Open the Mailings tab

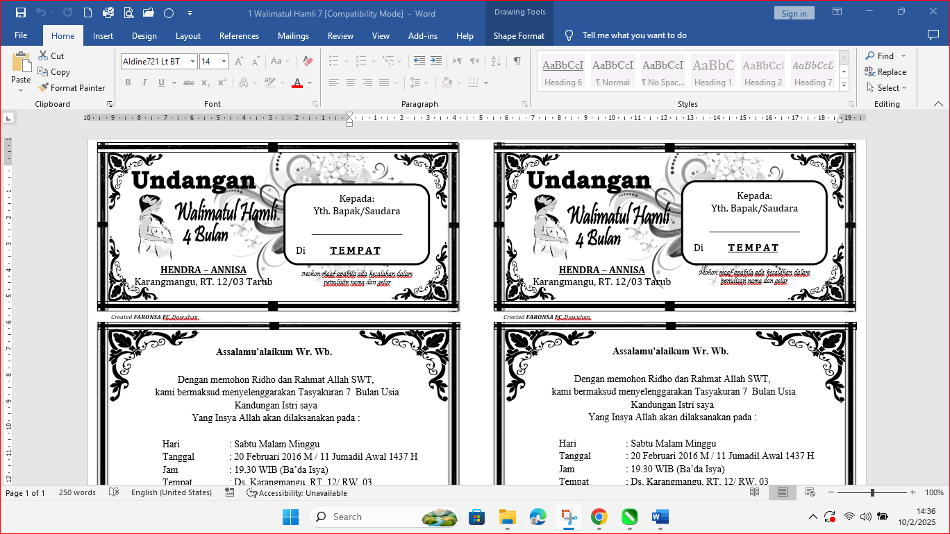pos(293,35)
